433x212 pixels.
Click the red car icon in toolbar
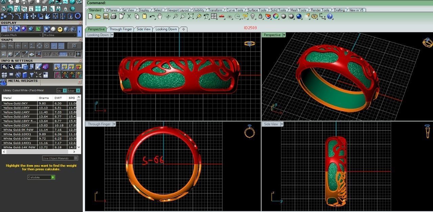click(221, 16)
